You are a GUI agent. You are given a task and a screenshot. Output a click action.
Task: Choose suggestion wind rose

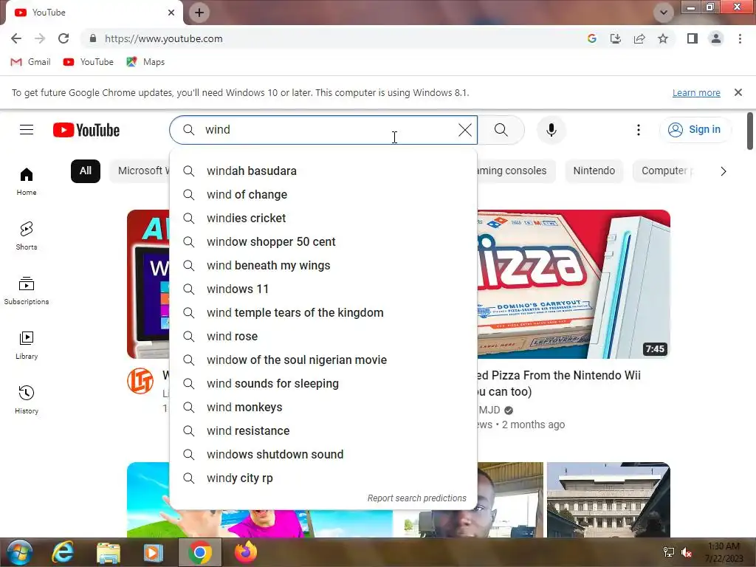(x=323, y=336)
